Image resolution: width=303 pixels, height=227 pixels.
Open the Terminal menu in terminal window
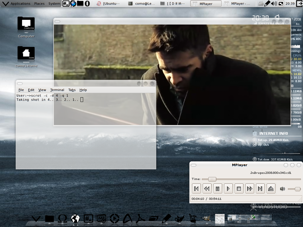coord(57,90)
